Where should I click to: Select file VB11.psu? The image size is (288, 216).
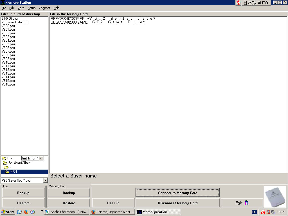(8, 66)
